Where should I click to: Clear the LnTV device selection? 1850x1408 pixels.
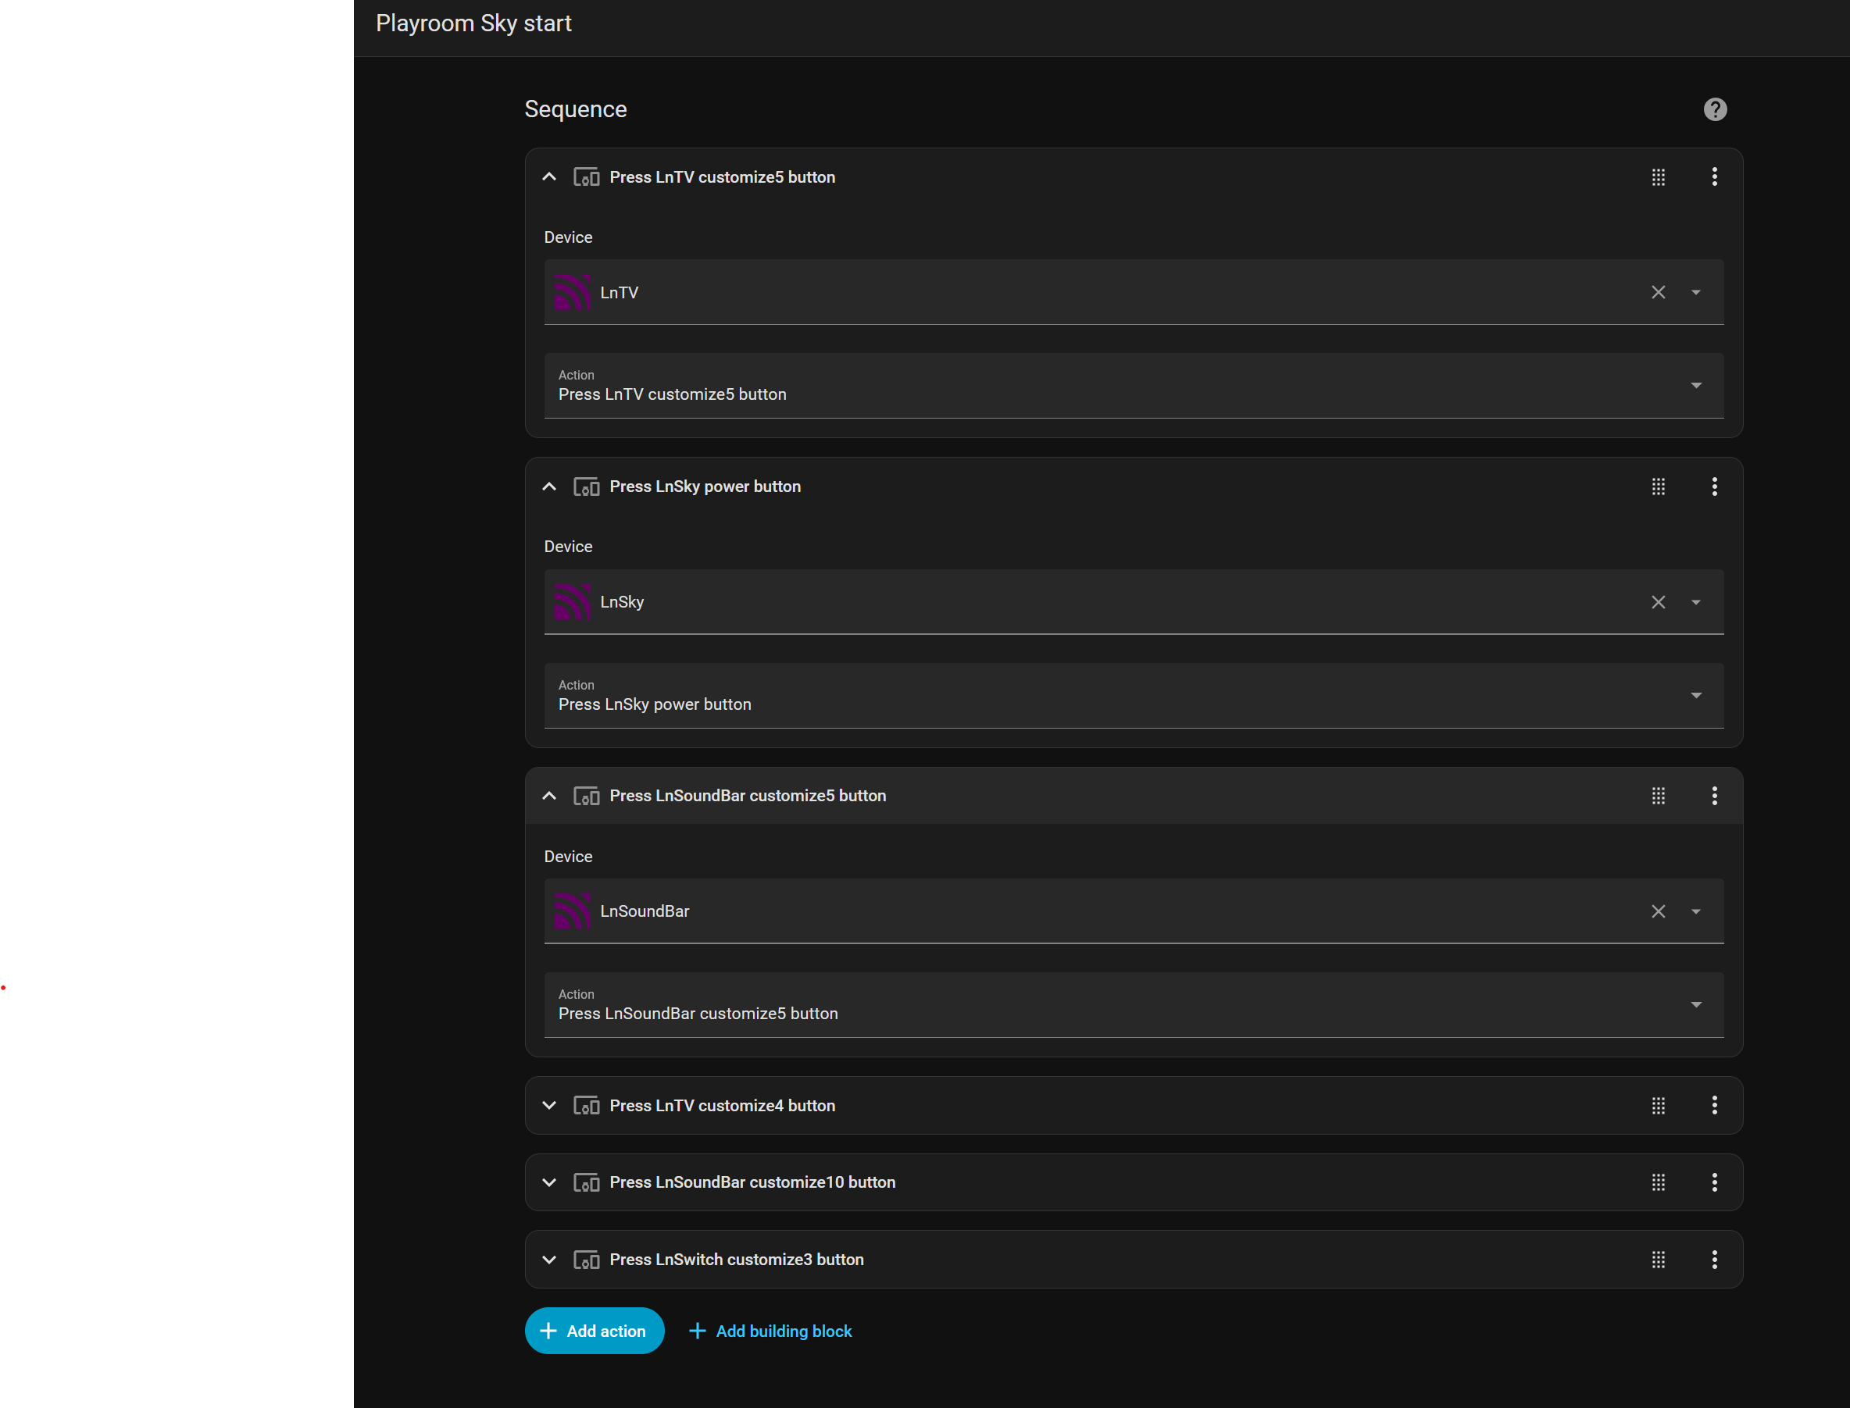tap(1657, 293)
